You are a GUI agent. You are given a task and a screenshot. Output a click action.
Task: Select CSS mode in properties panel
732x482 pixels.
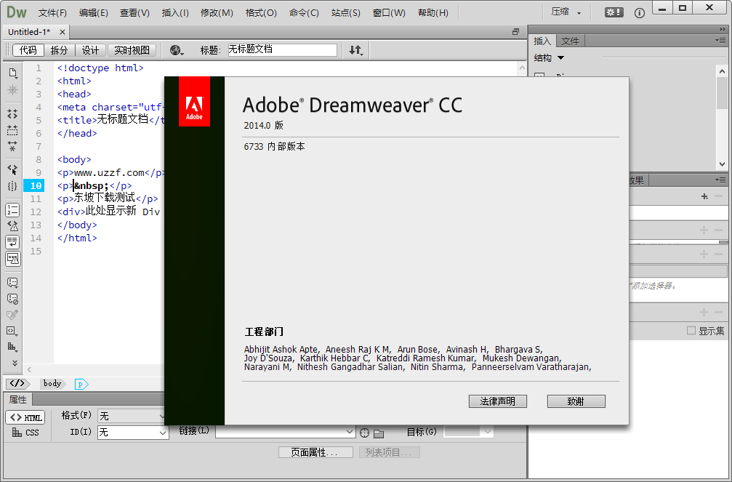(x=25, y=433)
